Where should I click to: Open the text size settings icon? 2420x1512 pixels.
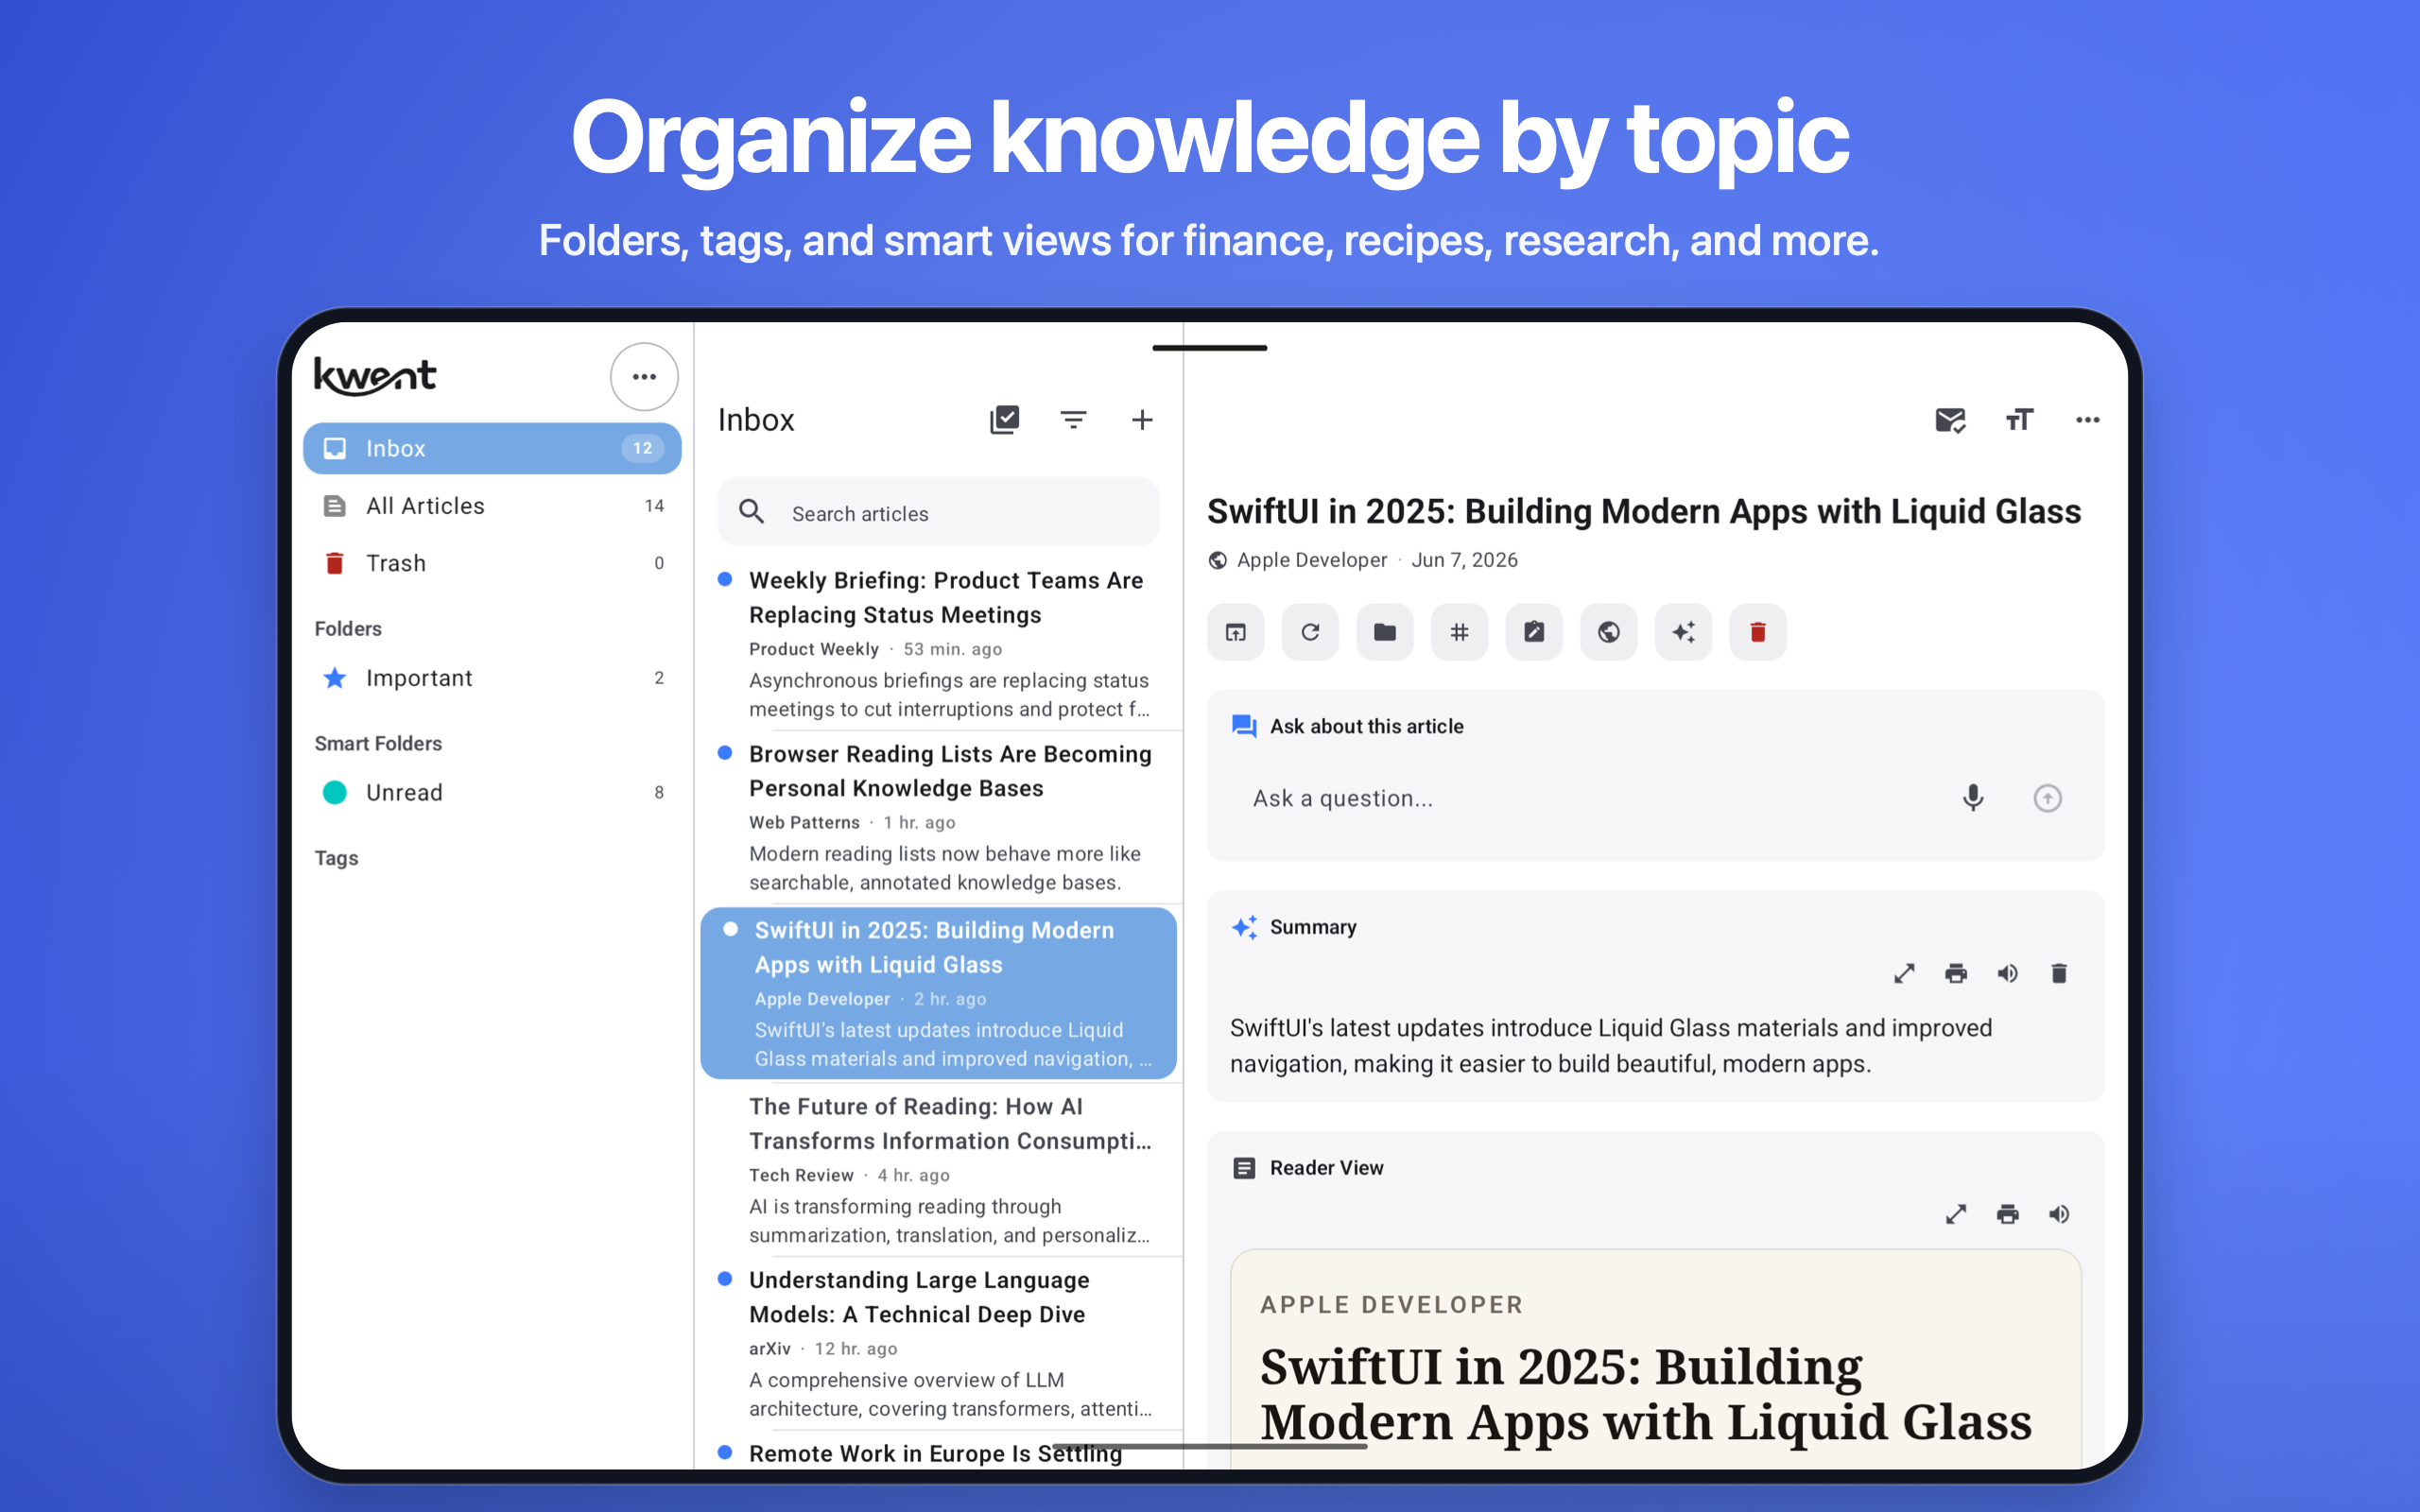[x=2019, y=420]
